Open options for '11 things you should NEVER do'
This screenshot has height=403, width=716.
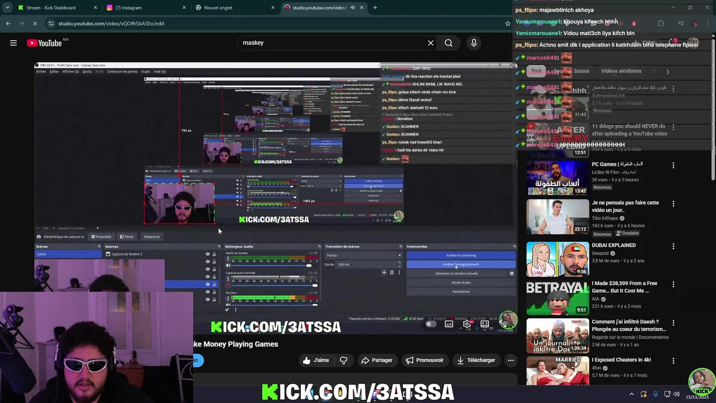point(673,128)
